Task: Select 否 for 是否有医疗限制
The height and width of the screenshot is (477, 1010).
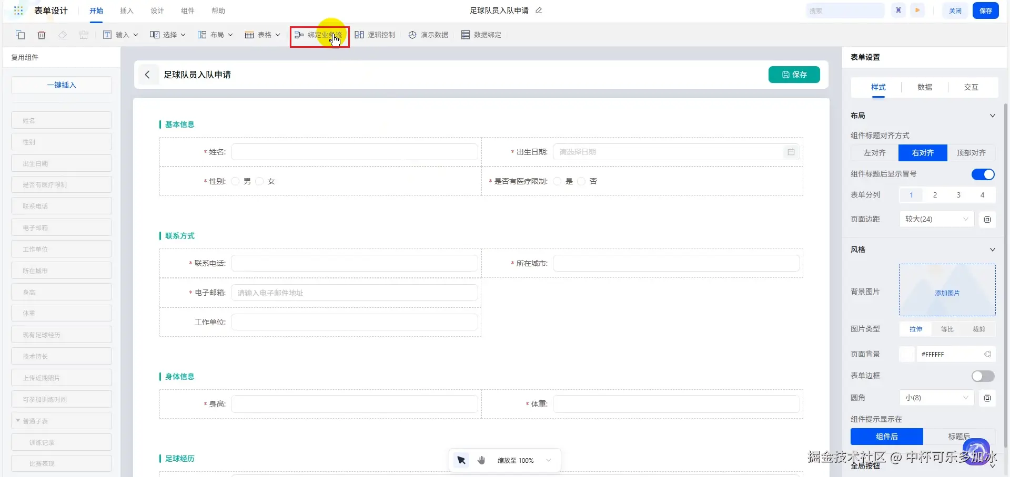Action: pyautogui.click(x=581, y=181)
